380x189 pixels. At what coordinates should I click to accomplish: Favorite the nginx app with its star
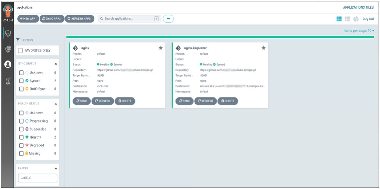click(x=161, y=48)
